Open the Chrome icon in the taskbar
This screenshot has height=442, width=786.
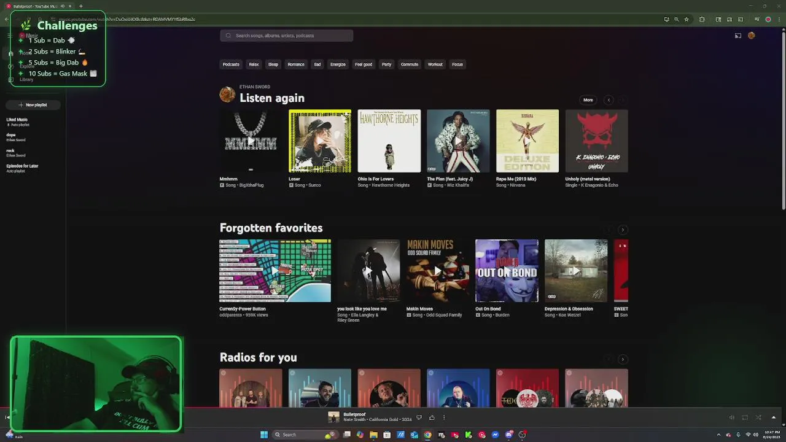click(427, 435)
